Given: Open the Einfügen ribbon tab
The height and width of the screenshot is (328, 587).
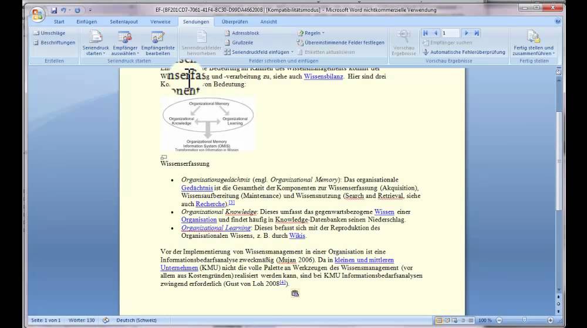Looking at the screenshot, I should click(x=86, y=22).
